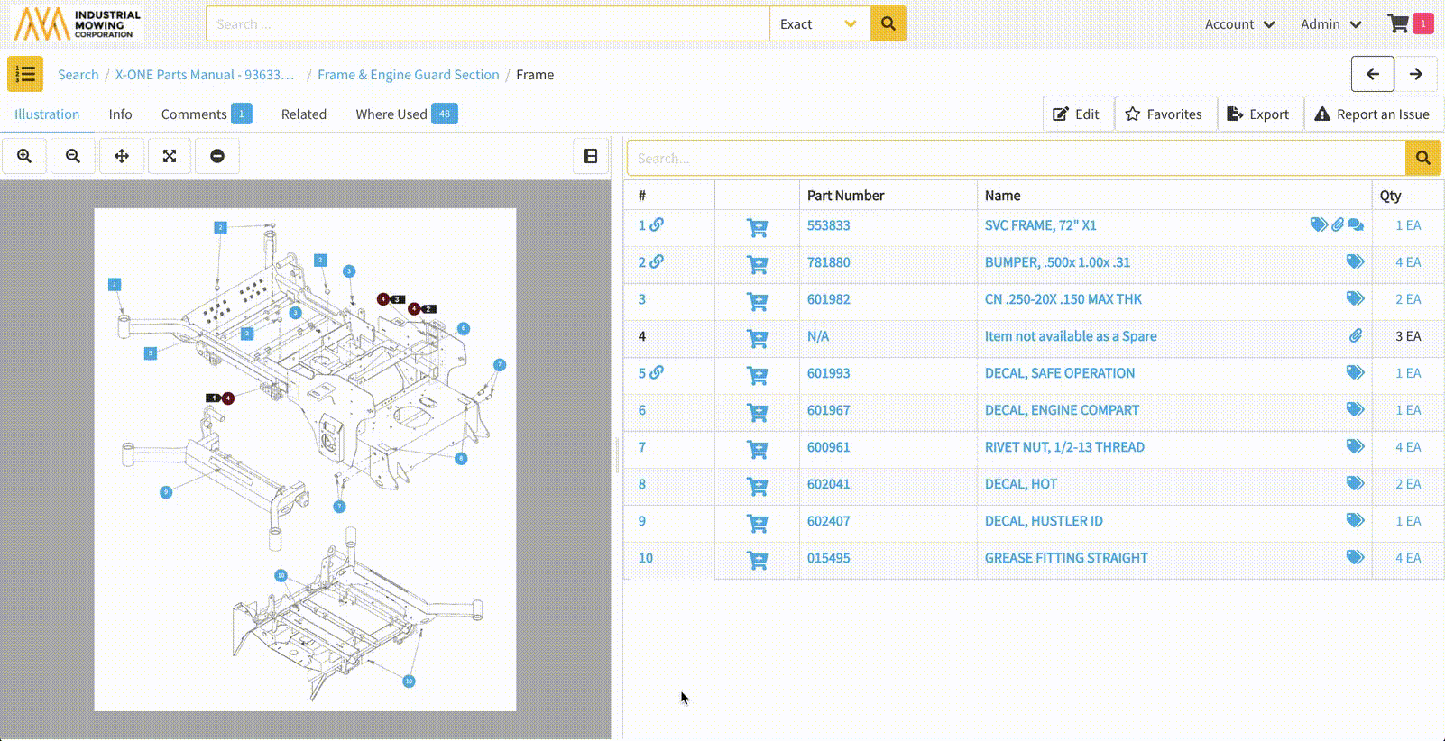Image resolution: width=1445 pixels, height=741 pixels.
Task: Open the shopping cart in header
Action: coord(1399,24)
